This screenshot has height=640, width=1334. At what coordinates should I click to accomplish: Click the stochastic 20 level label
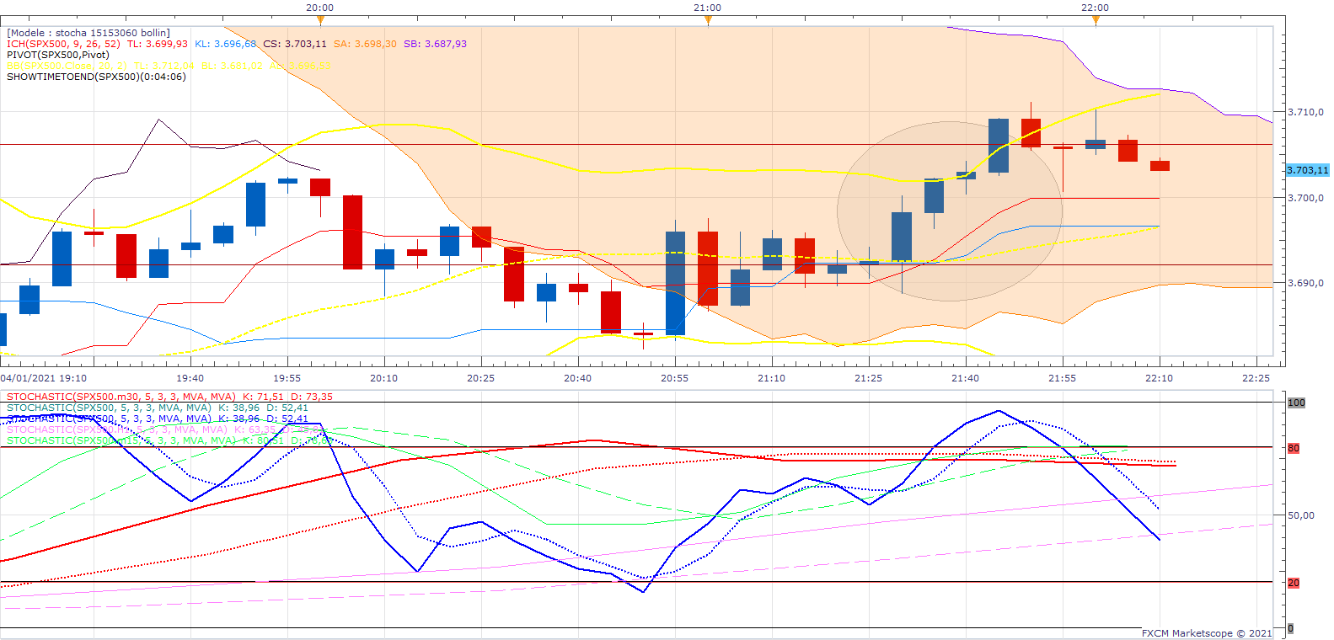1294,583
